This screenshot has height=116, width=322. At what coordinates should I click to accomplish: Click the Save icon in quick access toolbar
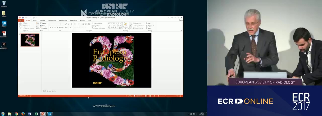(x=23, y=17)
